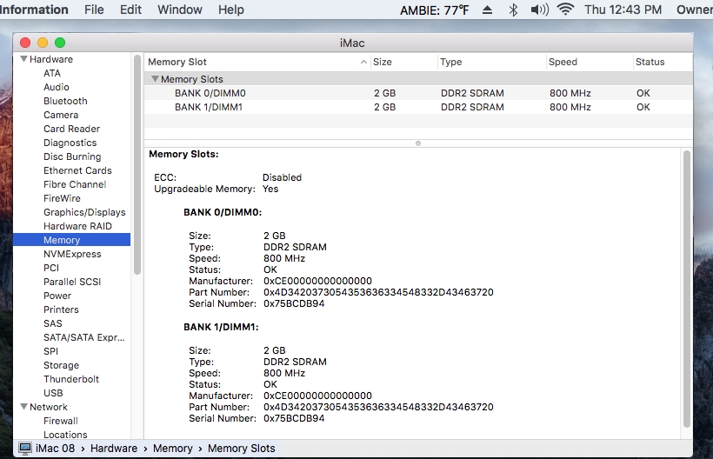Sort by the Speed column header
Image resolution: width=713 pixels, height=459 pixels.
coord(590,62)
